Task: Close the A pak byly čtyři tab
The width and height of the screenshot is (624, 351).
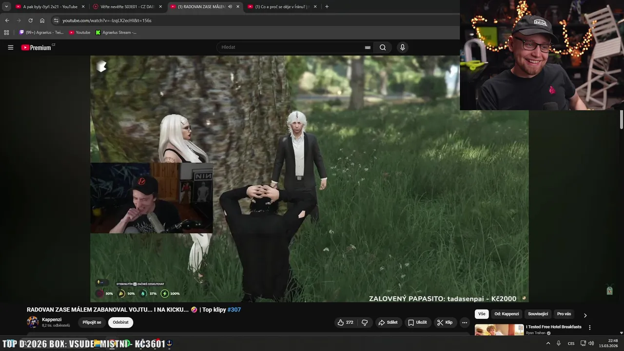Action: coord(83,7)
